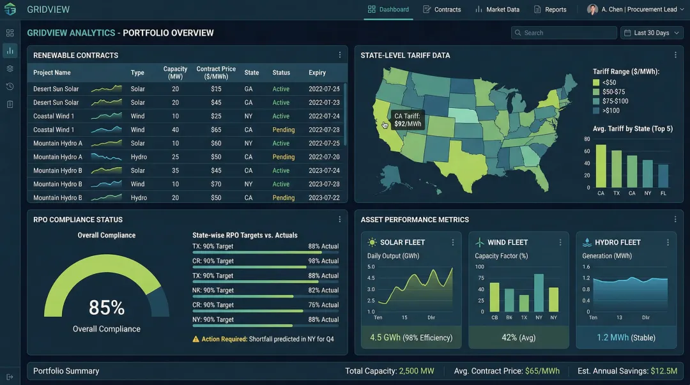Click inside the Search field
Image resolution: width=690 pixels, height=385 pixels.
(x=563, y=32)
